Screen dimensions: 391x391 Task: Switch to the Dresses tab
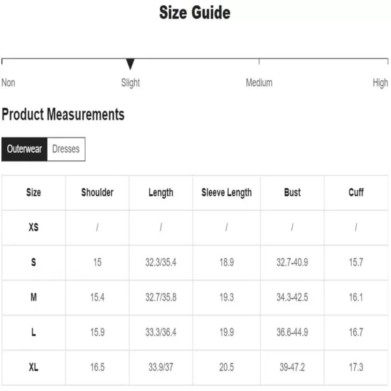[66, 149]
